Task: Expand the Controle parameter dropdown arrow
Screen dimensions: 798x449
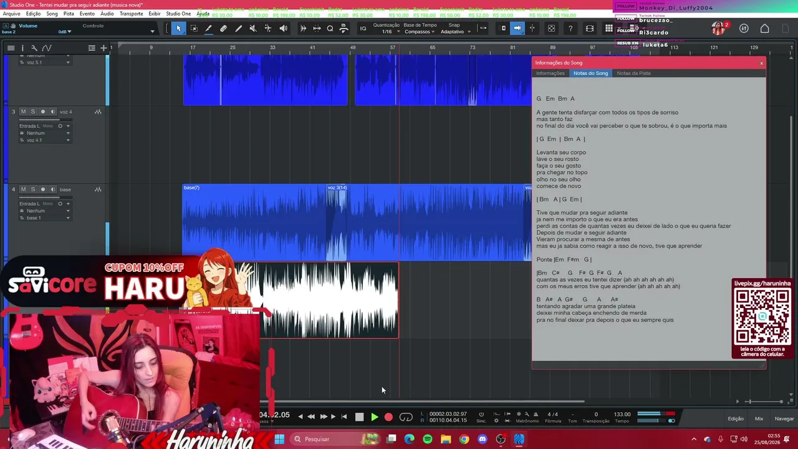Action: 152,31
